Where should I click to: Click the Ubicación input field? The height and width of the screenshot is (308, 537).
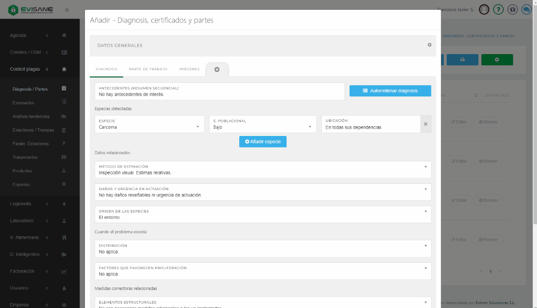[371, 127]
